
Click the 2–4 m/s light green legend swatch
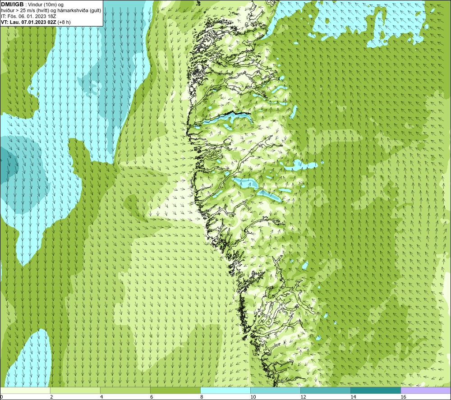pyautogui.click(x=75, y=390)
